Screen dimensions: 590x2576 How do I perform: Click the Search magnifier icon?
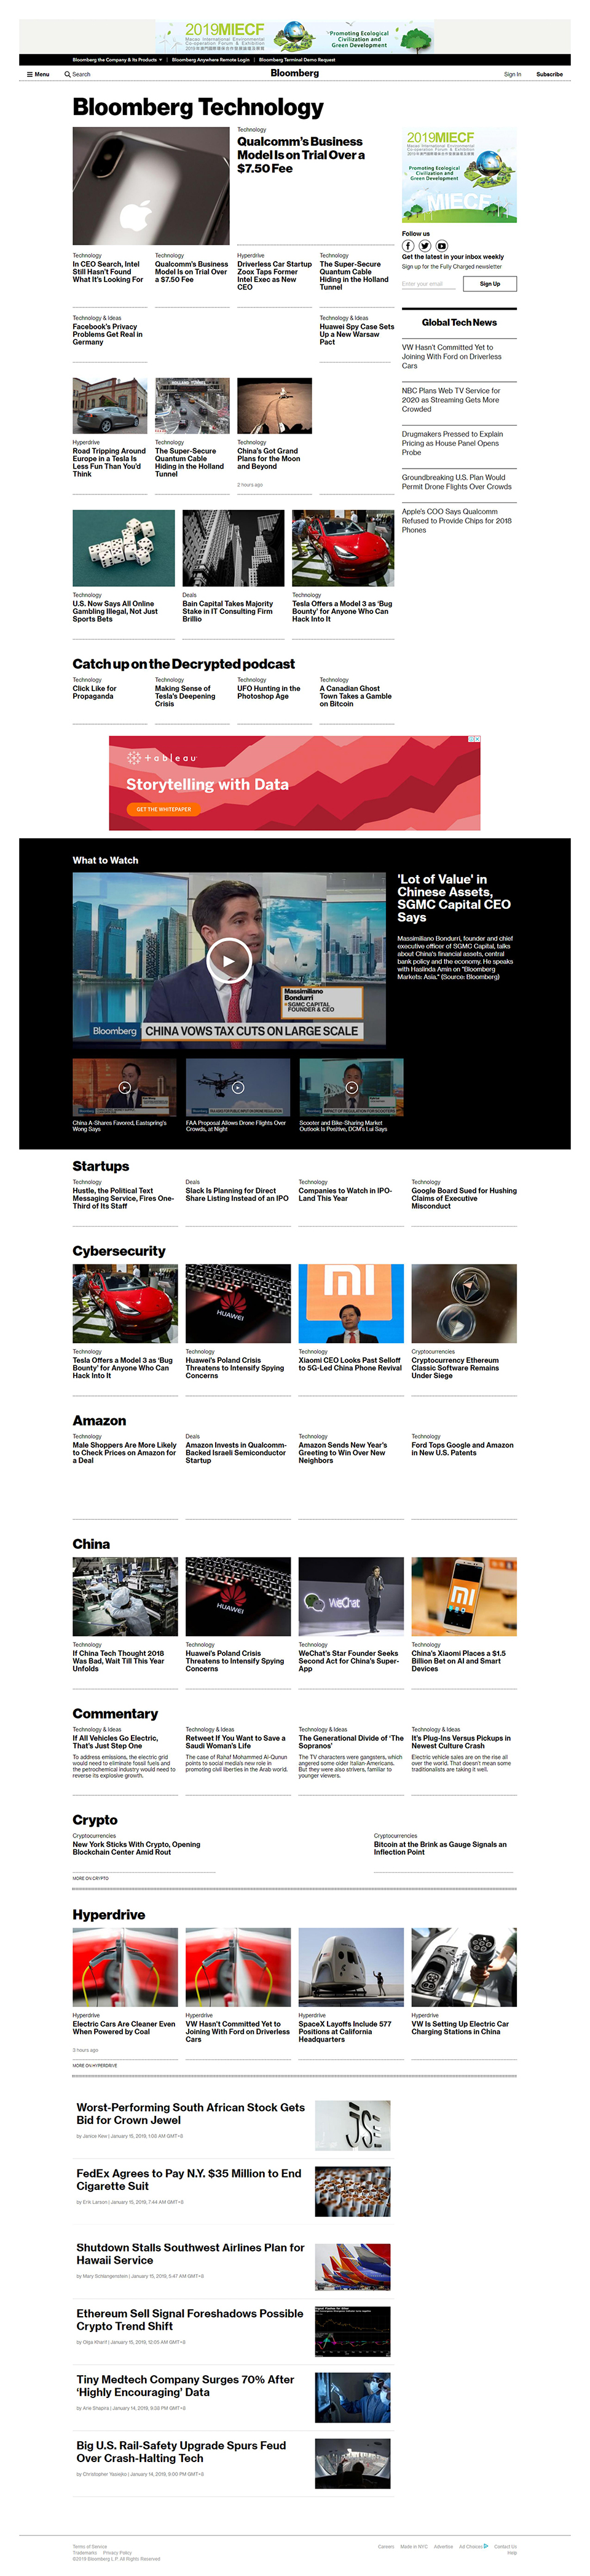(67, 74)
